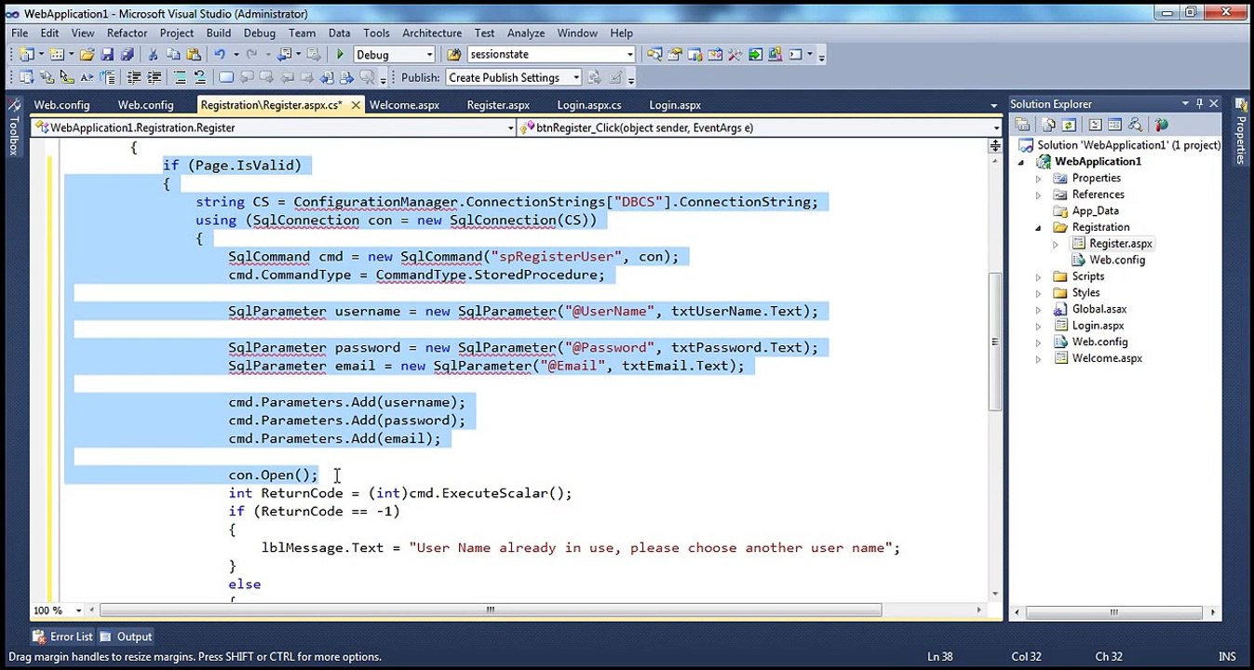Screen dimensions: 1254x670
Task: Pin toggle for Solution Explorer auto hide
Action: pyautogui.click(x=1199, y=103)
